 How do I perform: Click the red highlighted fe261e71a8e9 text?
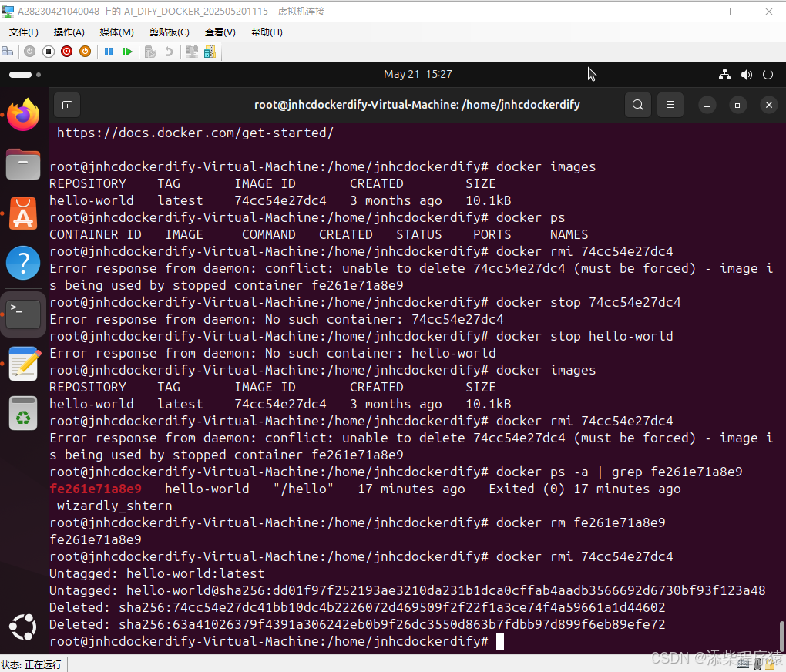click(96, 489)
